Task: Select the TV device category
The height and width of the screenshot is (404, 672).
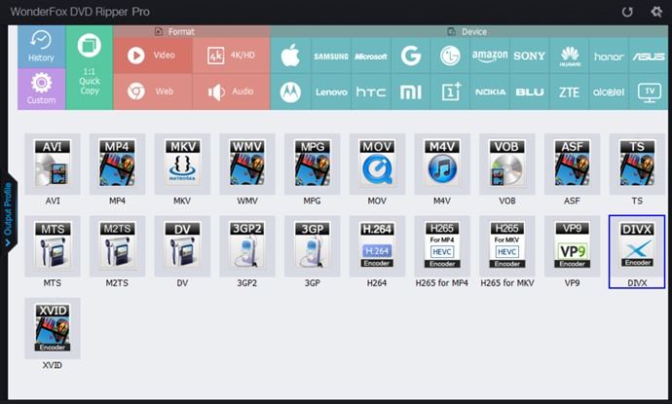Action: tap(649, 92)
